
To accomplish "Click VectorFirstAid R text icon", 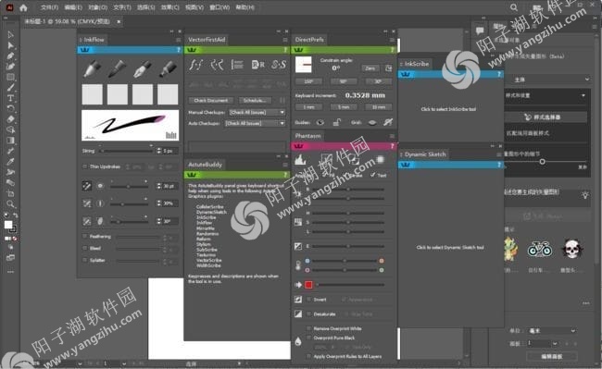I will 258,65.
